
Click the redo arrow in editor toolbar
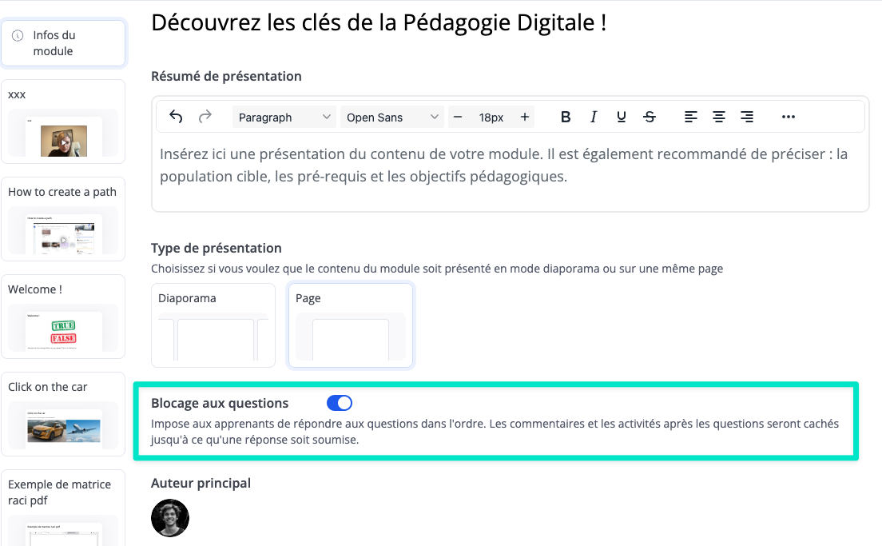[205, 117]
